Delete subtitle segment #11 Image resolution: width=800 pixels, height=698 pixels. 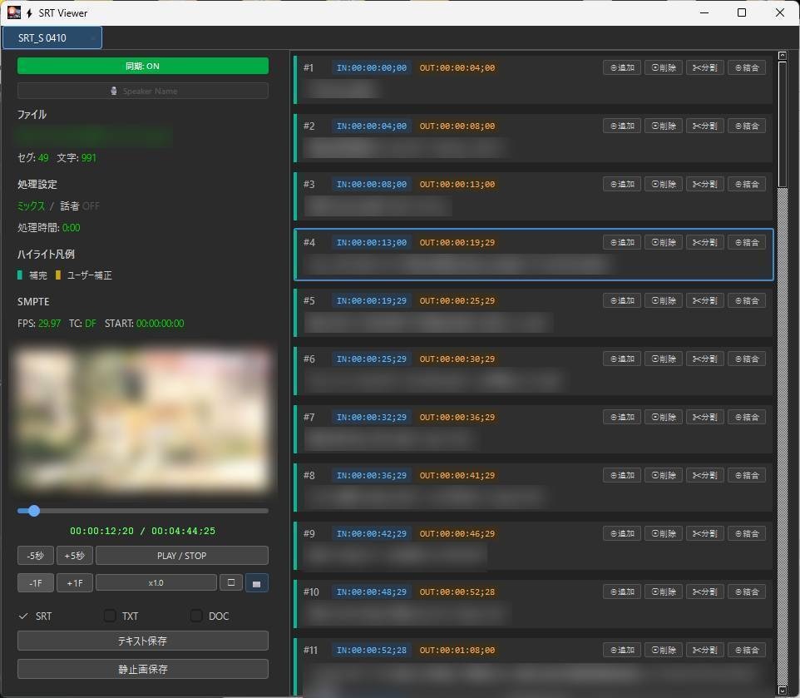pyautogui.click(x=664, y=650)
